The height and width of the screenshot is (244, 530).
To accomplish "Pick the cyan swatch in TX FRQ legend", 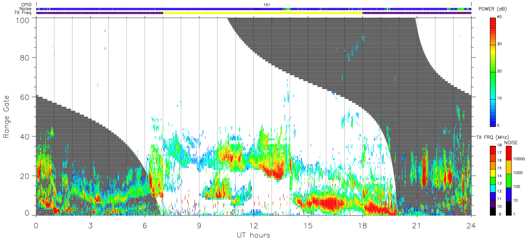I will pos(492,188).
